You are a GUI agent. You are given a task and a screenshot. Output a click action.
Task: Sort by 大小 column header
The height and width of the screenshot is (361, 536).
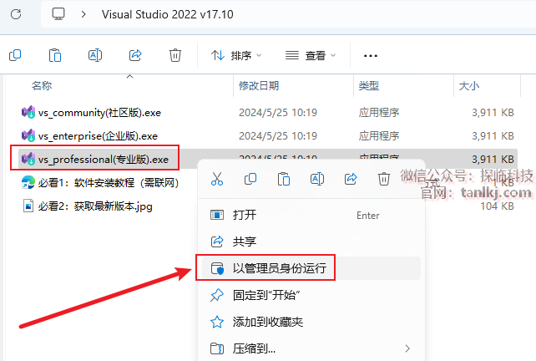coord(469,85)
